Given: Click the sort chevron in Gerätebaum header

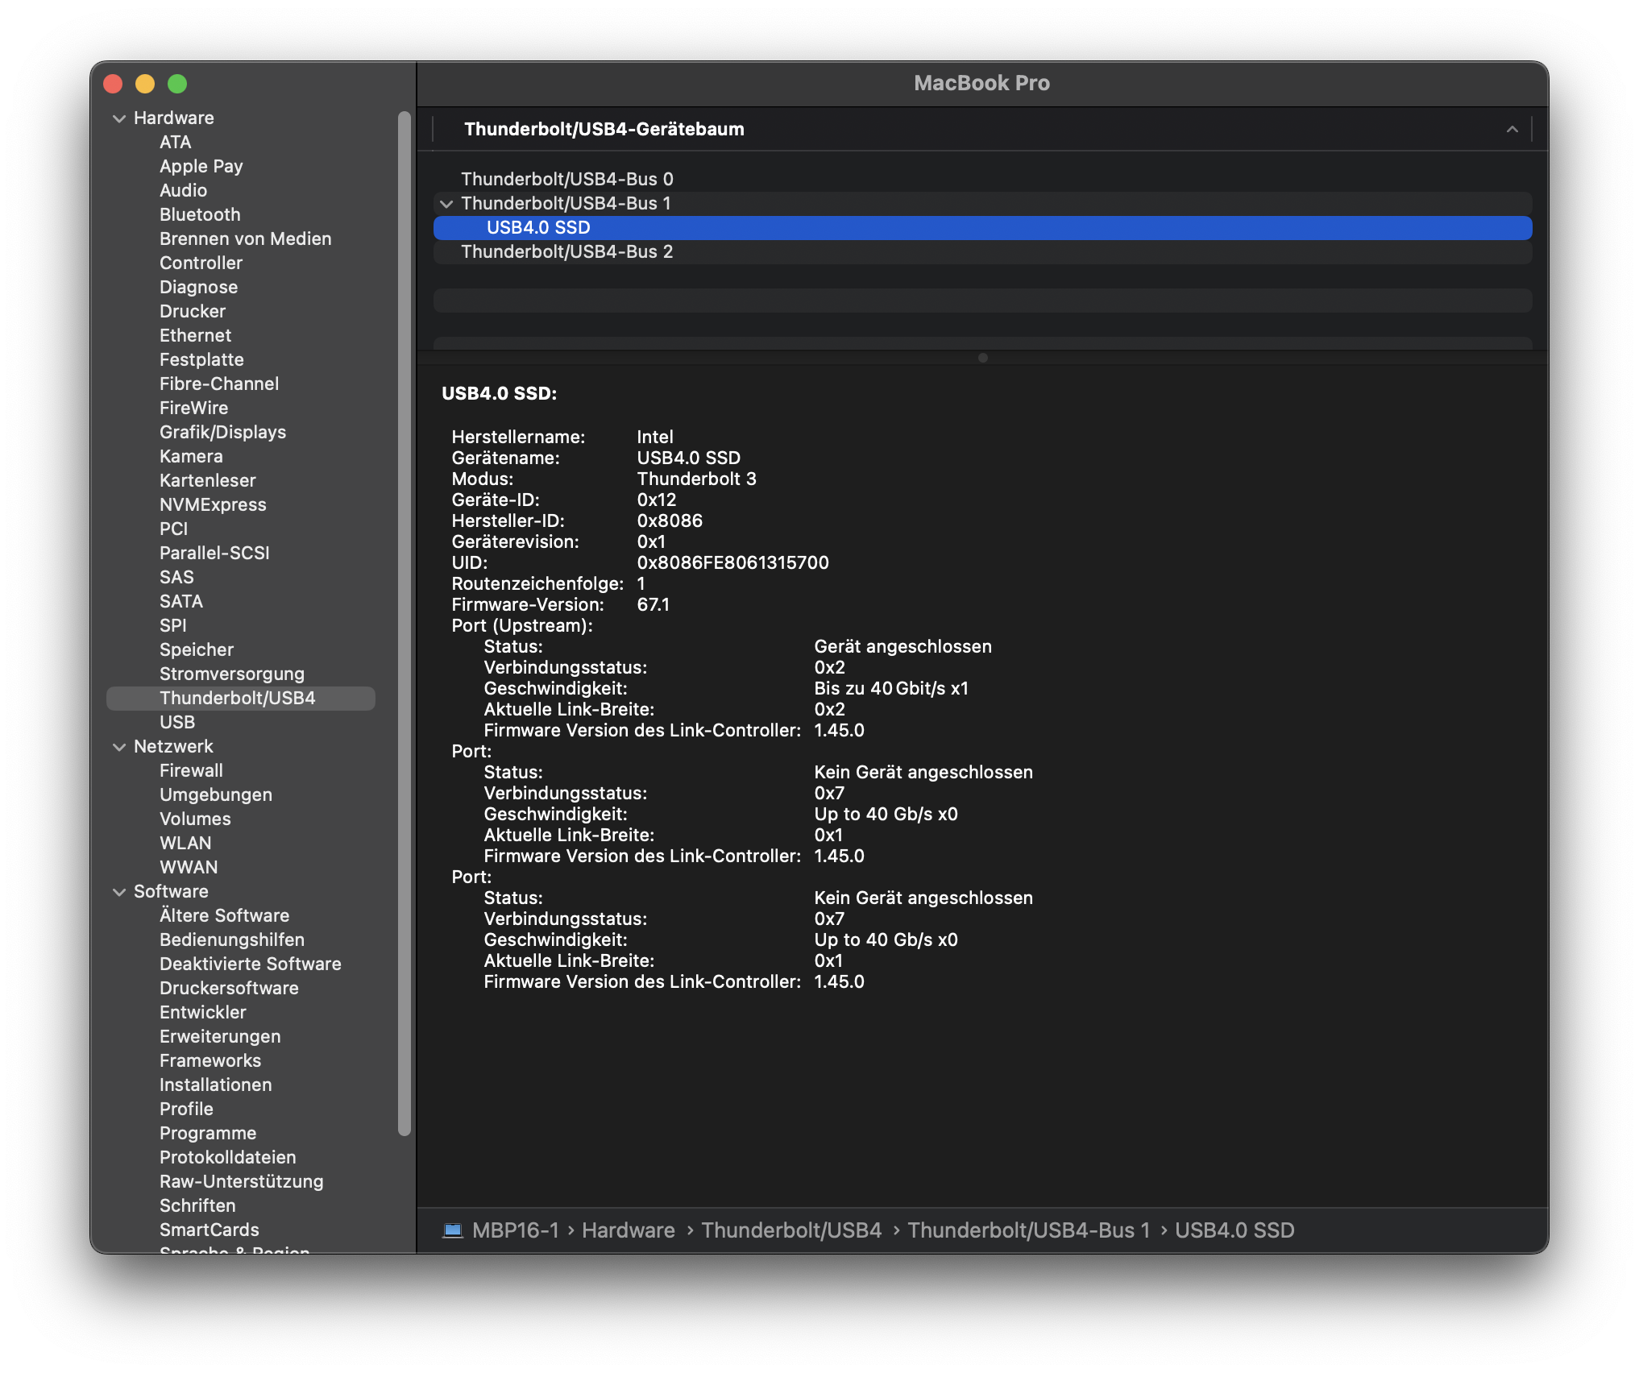Looking at the screenshot, I should click(1512, 129).
